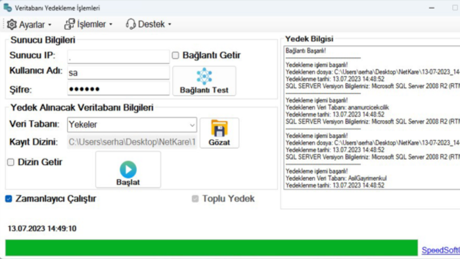Expand the Veri Tabanı dropdown arrow
Screen dimensions: 460x259
192,125
